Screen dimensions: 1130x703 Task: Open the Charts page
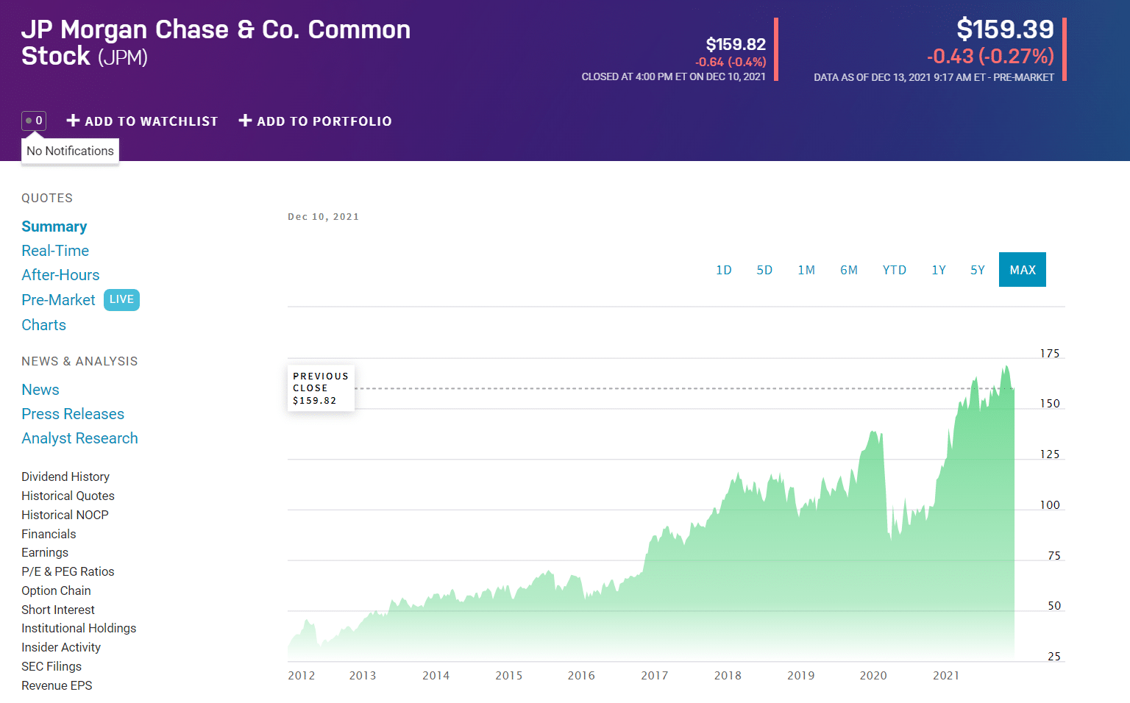(43, 325)
